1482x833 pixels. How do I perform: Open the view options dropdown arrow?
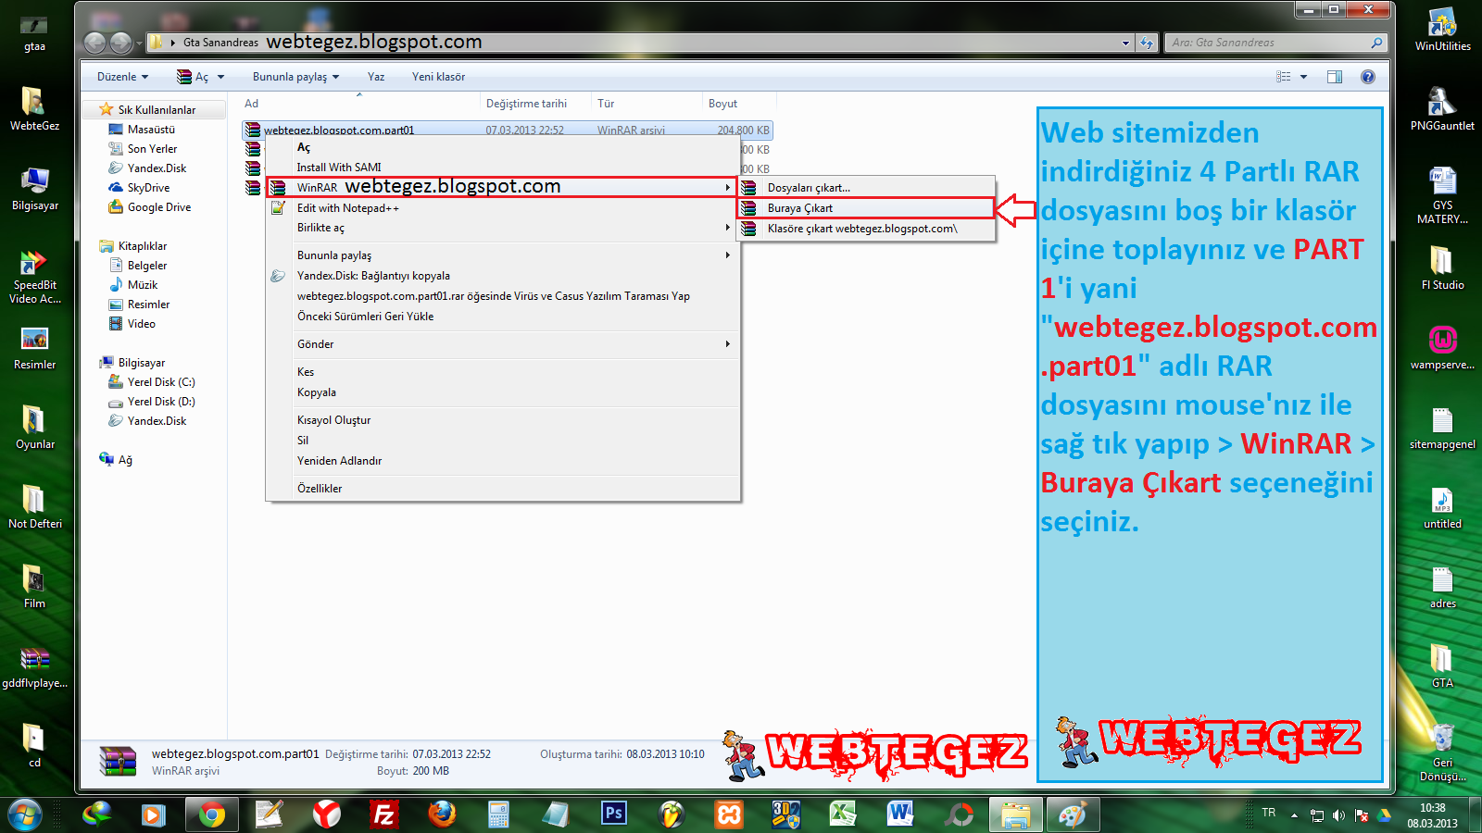point(1303,77)
